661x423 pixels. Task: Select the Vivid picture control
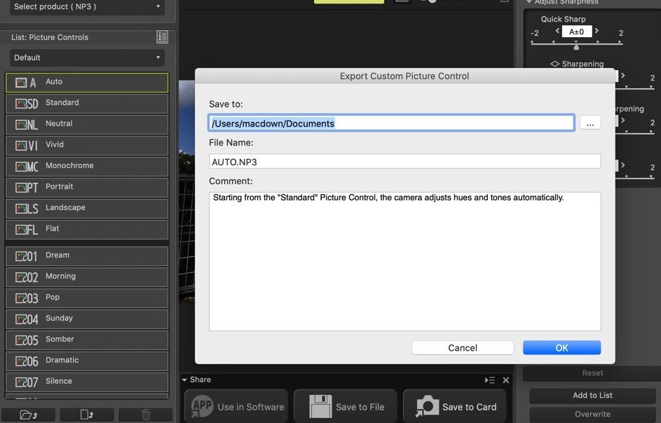tap(87, 145)
